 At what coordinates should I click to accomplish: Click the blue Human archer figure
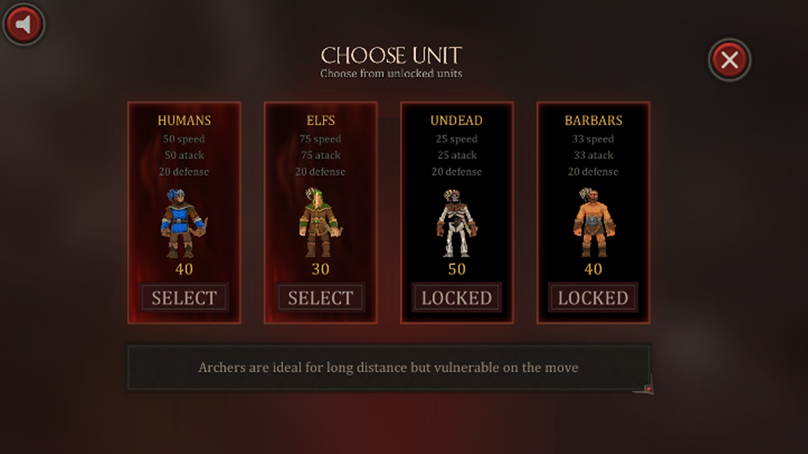[183, 223]
